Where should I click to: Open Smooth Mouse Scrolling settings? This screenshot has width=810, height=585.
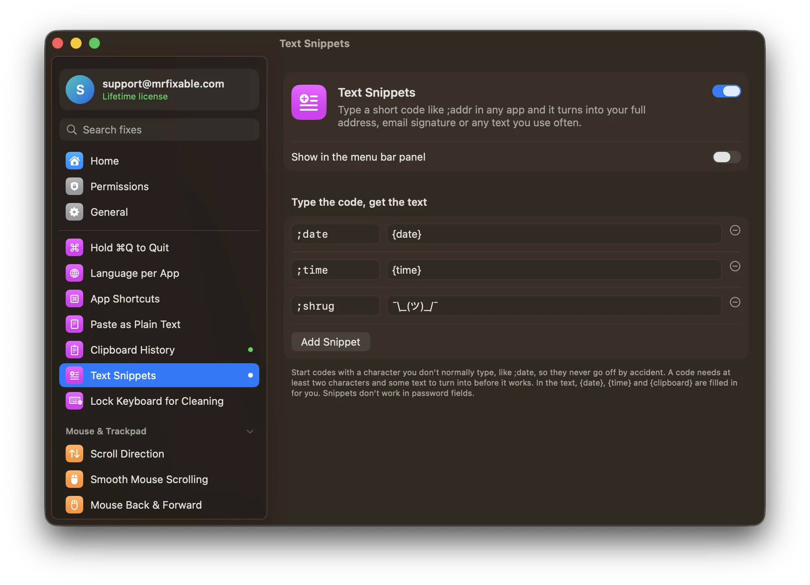tap(159, 479)
